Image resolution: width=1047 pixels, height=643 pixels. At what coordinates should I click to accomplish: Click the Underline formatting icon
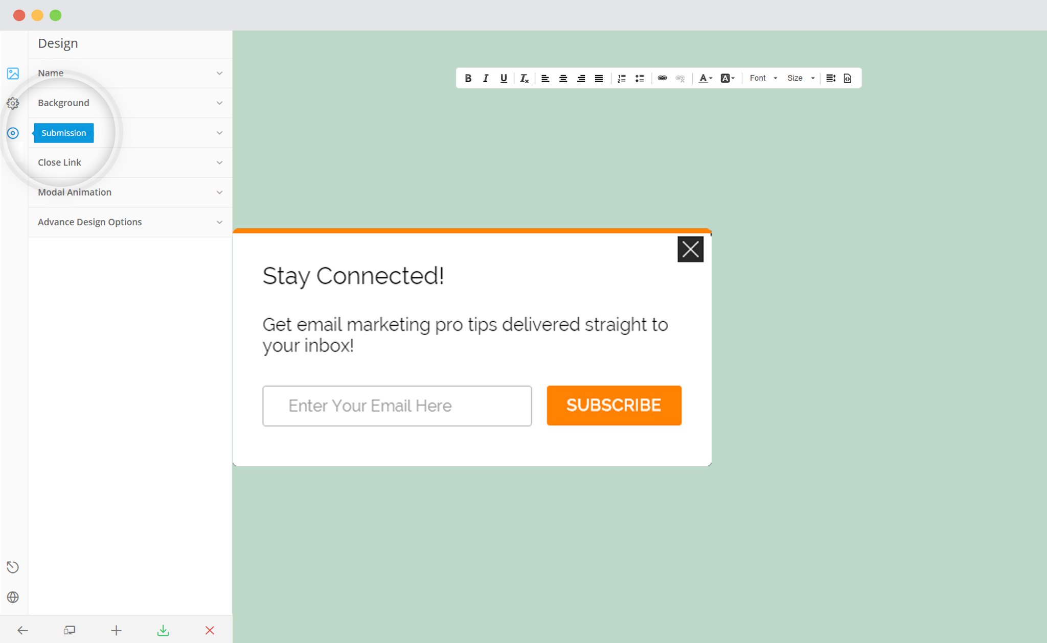pos(502,78)
